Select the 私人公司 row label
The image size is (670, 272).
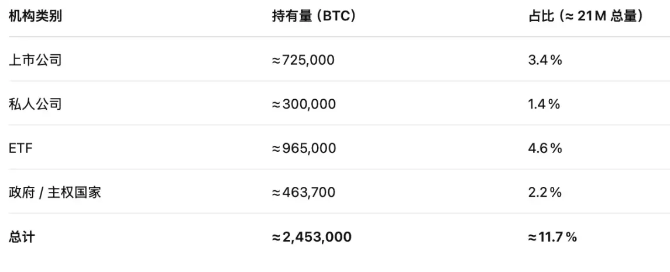(x=35, y=104)
